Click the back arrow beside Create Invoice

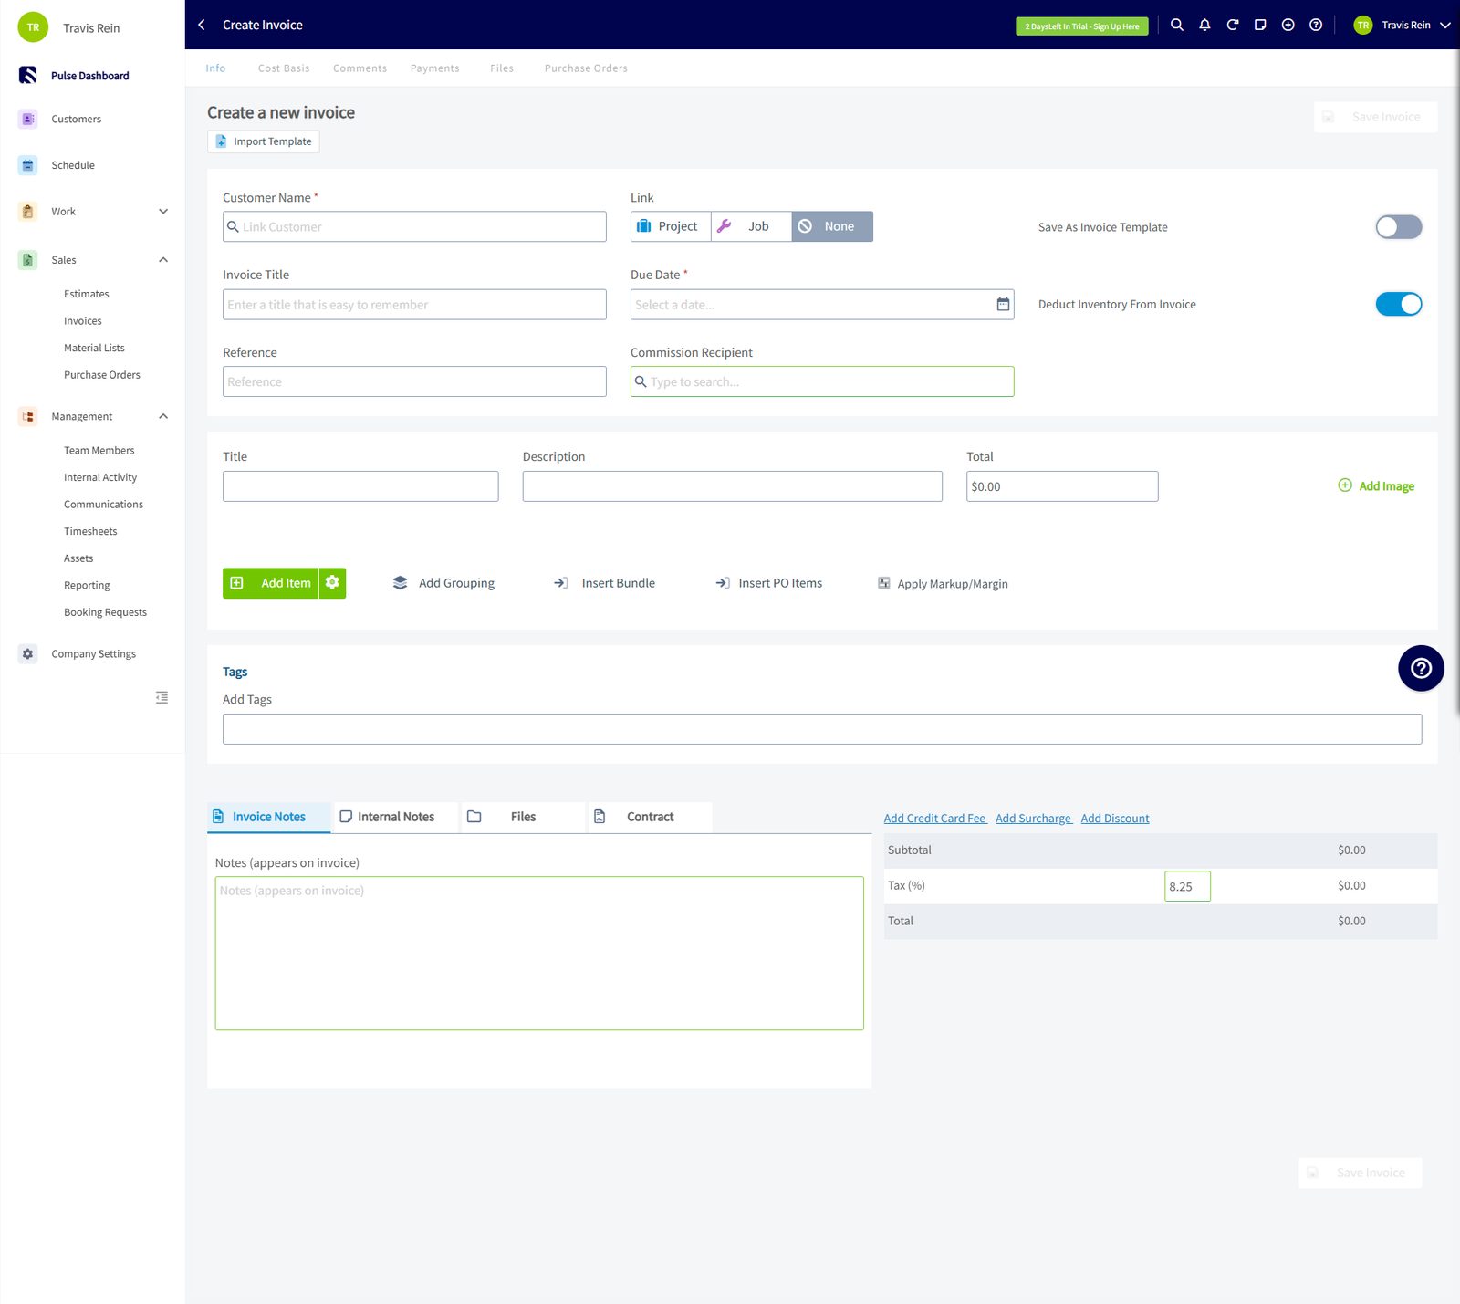tap(202, 25)
